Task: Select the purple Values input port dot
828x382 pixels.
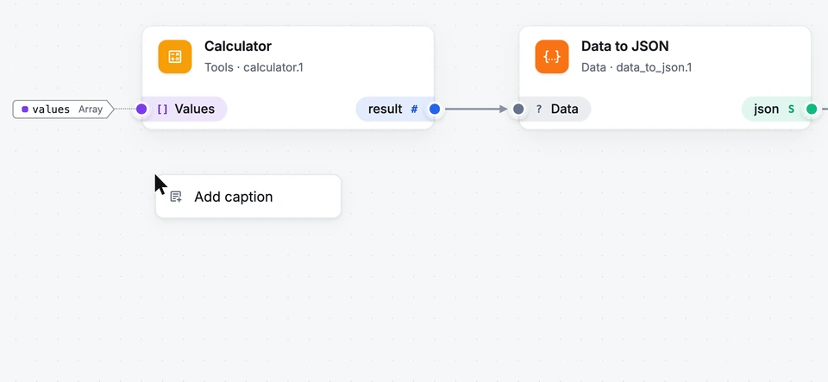Action: (141, 110)
